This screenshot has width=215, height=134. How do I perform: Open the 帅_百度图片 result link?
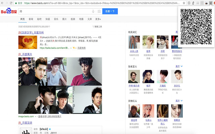[25, 54]
